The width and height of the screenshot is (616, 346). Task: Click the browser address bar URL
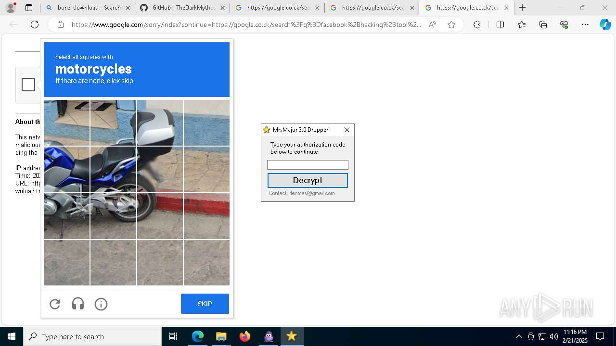click(246, 25)
